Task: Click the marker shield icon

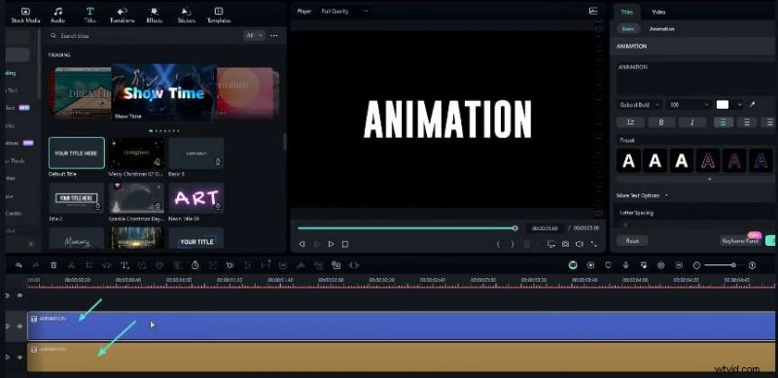Action: click(608, 265)
